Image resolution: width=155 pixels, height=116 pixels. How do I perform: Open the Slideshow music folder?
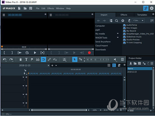tap(132, 37)
